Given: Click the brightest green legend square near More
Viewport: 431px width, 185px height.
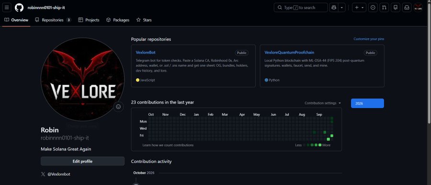Looking at the screenshot, I should (320, 145).
